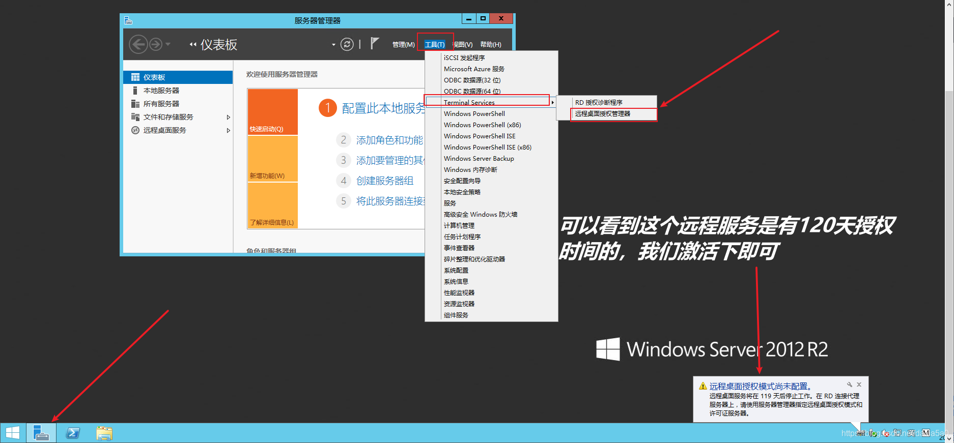This screenshot has width=954, height=443.
Task: Select 仪表板 in the left navigation pane
Action: tap(178, 77)
